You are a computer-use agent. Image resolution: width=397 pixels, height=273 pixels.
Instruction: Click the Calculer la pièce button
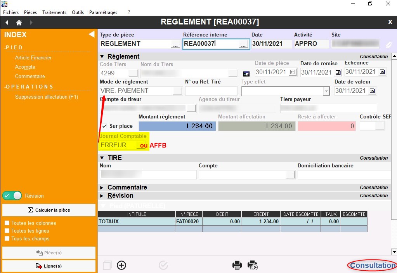click(x=49, y=210)
